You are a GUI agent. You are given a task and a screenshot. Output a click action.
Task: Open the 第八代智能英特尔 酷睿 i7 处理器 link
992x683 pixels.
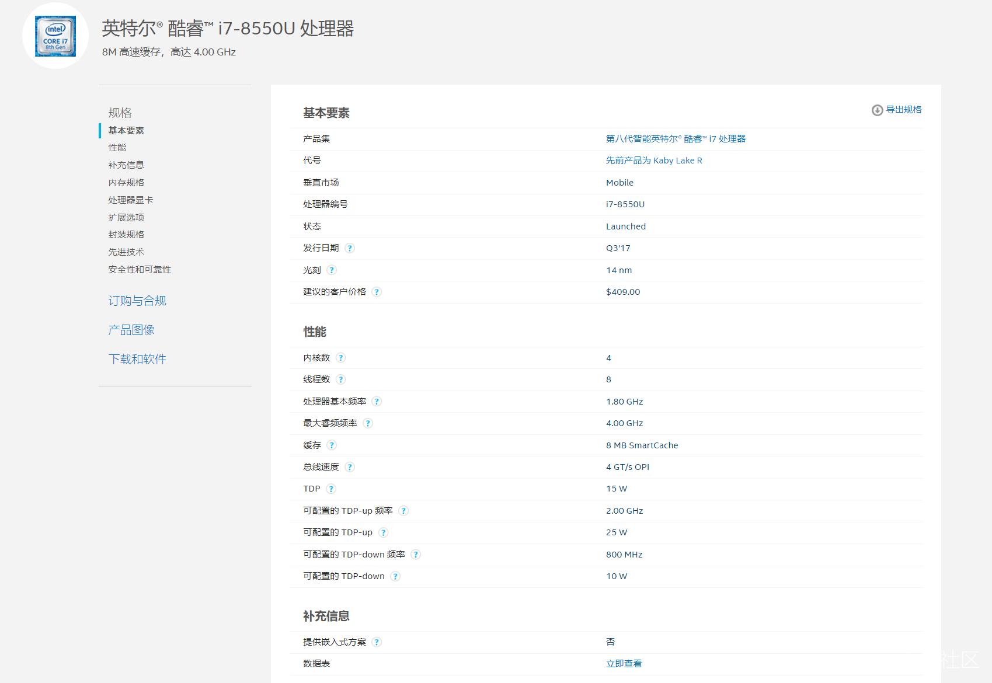coord(676,139)
